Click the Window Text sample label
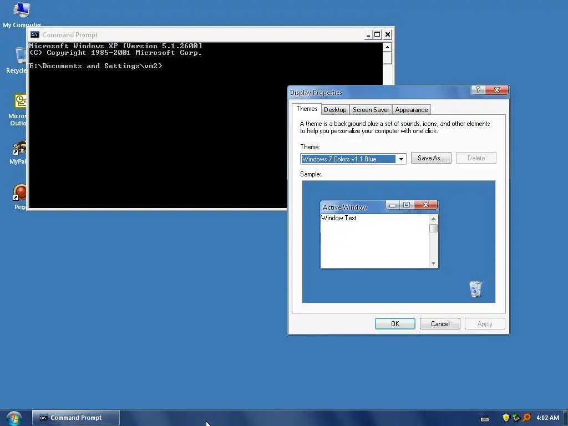 click(339, 218)
